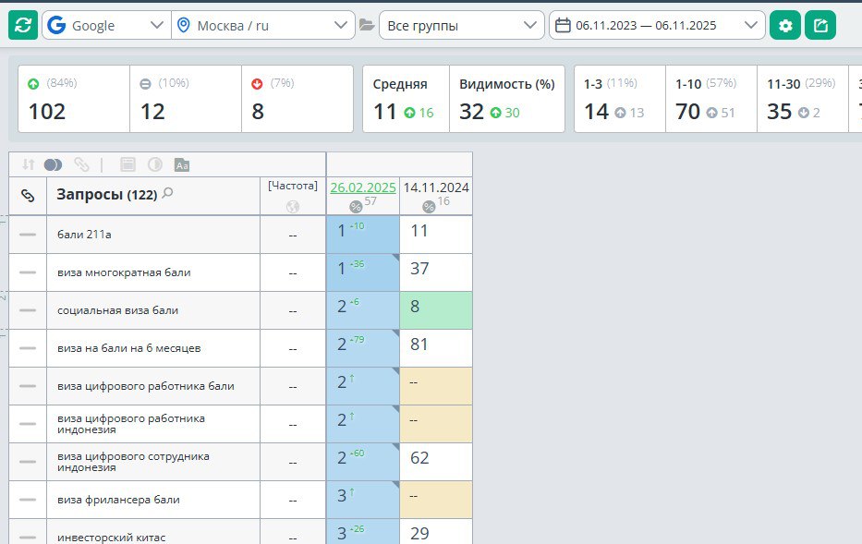Image resolution: width=862 pixels, height=544 pixels.
Task: Open the settings gear button
Action: (x=785, y=25)
